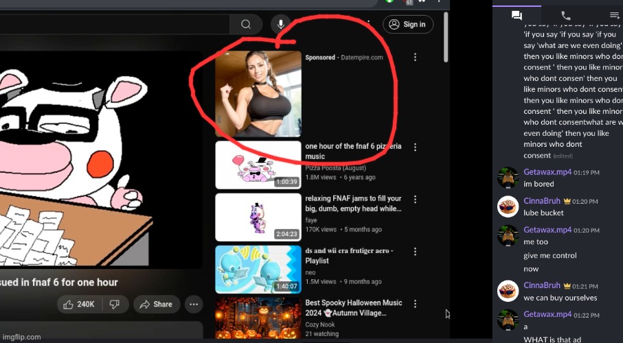Open the list menu tab in side panel
This screenshot has height=343, width=623.
tap(614, 16)
